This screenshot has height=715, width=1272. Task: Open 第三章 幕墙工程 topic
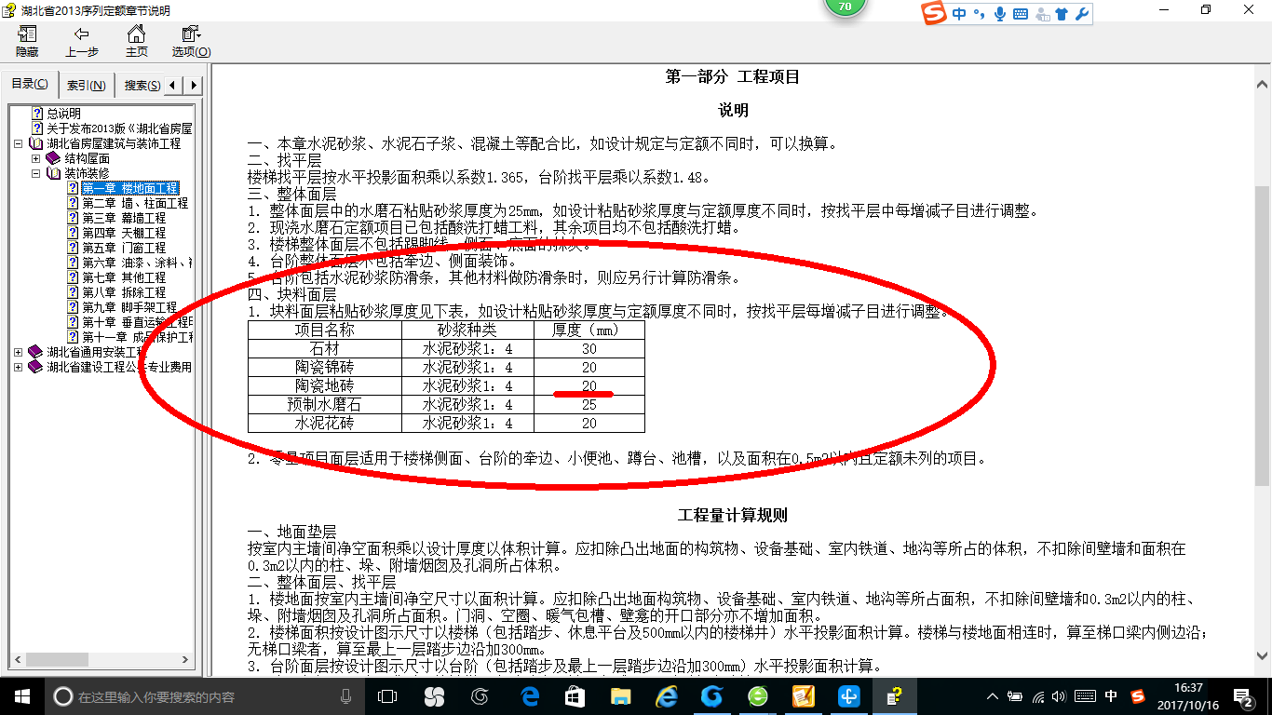click(x=124, y=218)
